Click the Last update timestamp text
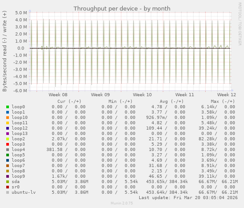The width and height of the screenshot is (244, 208). pyautogui.click(x=188, y=198)
